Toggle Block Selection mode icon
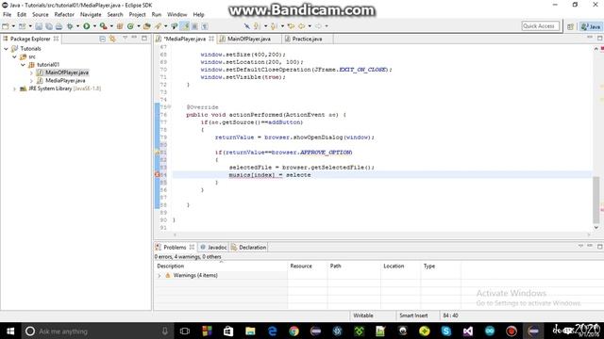The image size is (604, 339). [x=195, y=26]
